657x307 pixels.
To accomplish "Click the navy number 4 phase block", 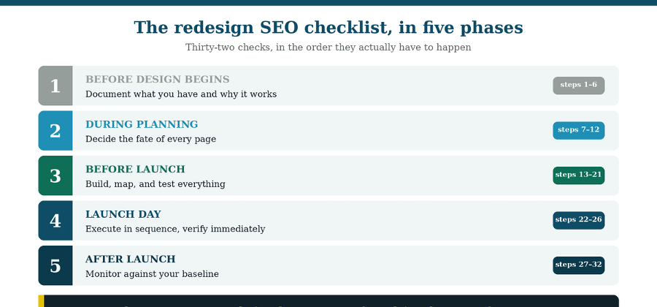I will (55, 220).
